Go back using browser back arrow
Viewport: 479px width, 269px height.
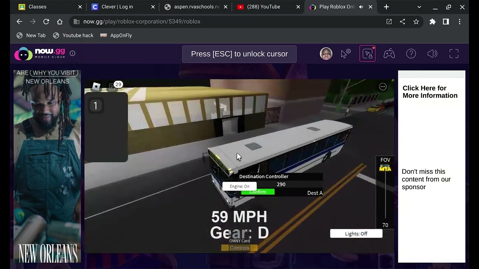[x=19, y=22]
